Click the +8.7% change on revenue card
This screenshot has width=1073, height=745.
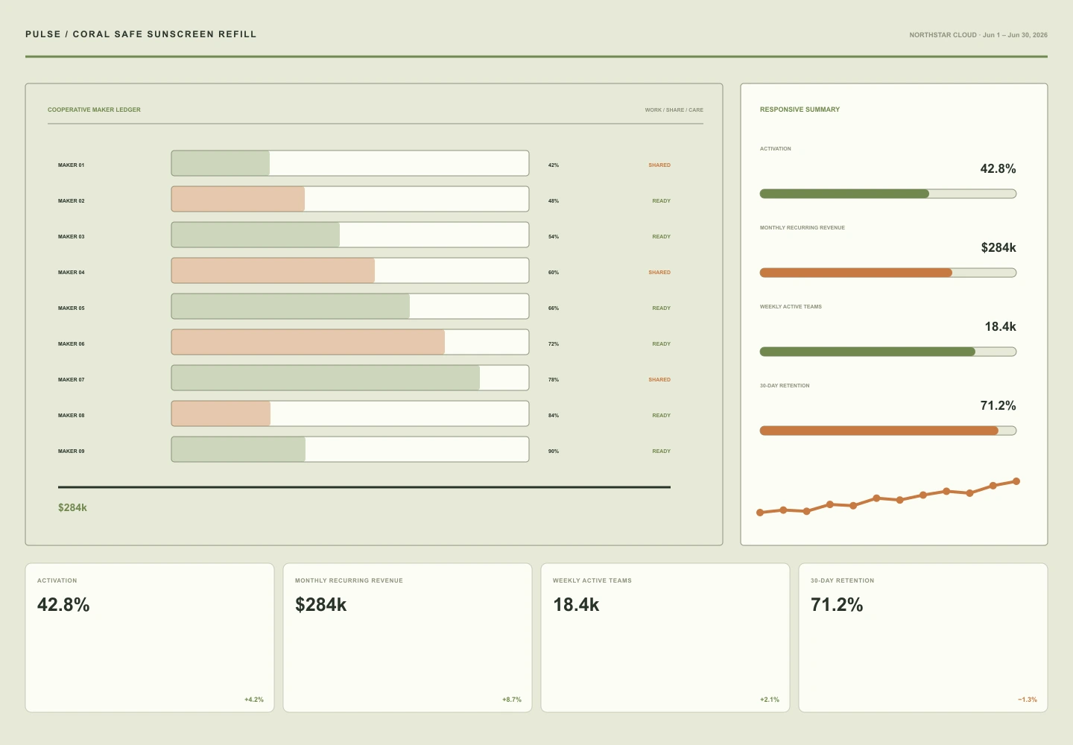[512, 700]
